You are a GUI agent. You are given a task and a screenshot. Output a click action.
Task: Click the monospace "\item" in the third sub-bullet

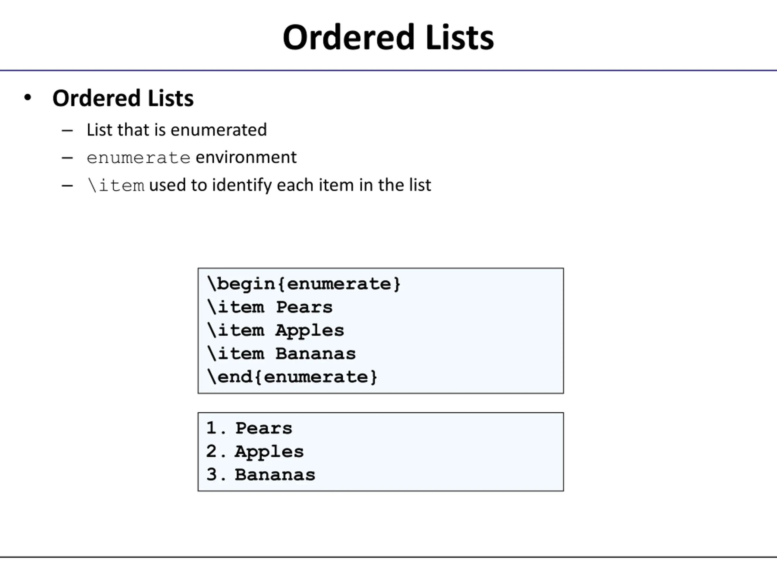[x=116, y=185]
